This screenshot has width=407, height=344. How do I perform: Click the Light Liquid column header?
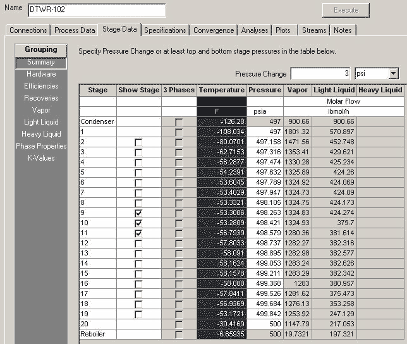pos(334,90)
